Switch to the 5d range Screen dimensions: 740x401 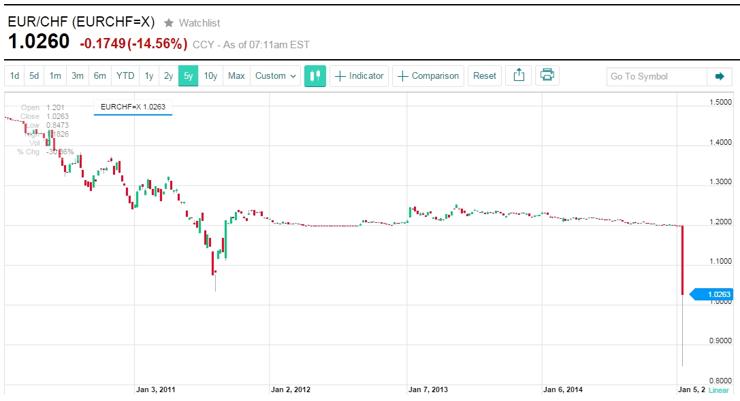pos(34,76)
